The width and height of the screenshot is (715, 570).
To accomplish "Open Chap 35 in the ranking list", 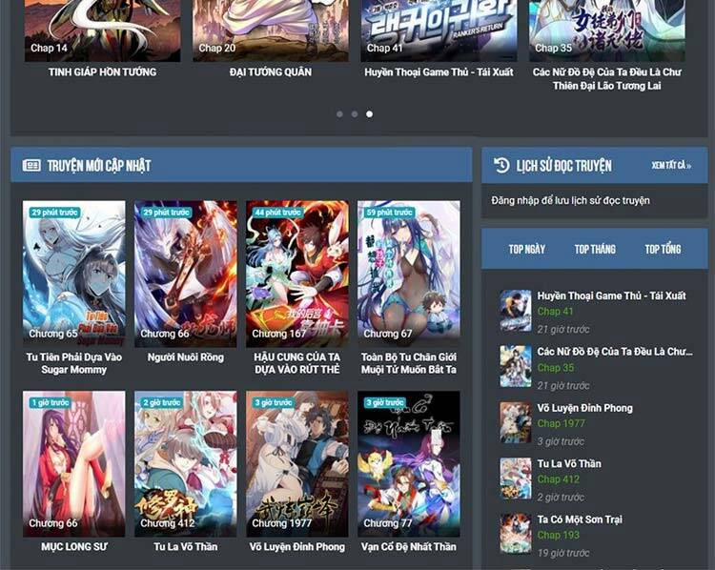I will point(556,368).
